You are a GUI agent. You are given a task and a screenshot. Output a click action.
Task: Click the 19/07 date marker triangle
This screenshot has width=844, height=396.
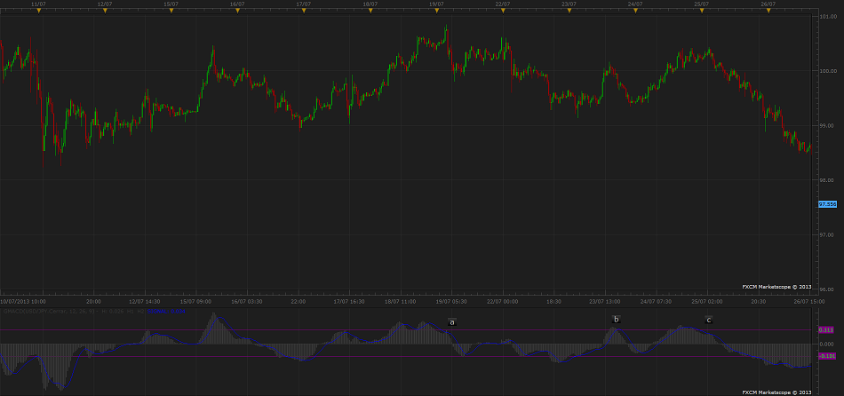pos(436,11)
